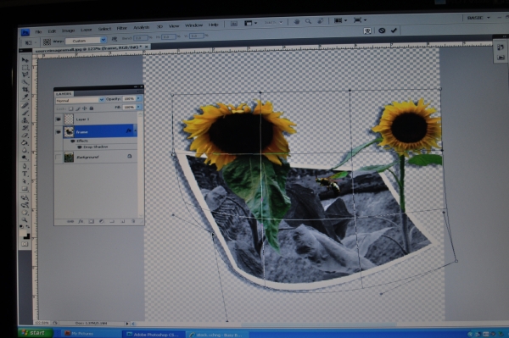
Task: Select the Pen tool
Action: (x=25, y=167)
